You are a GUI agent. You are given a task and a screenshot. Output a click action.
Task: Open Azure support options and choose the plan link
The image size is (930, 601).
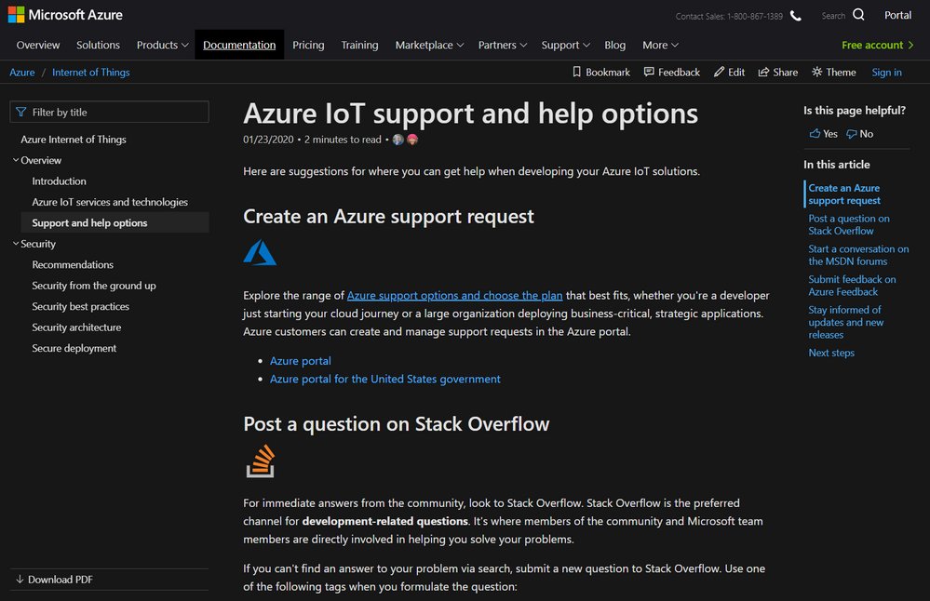click(454, 295)
